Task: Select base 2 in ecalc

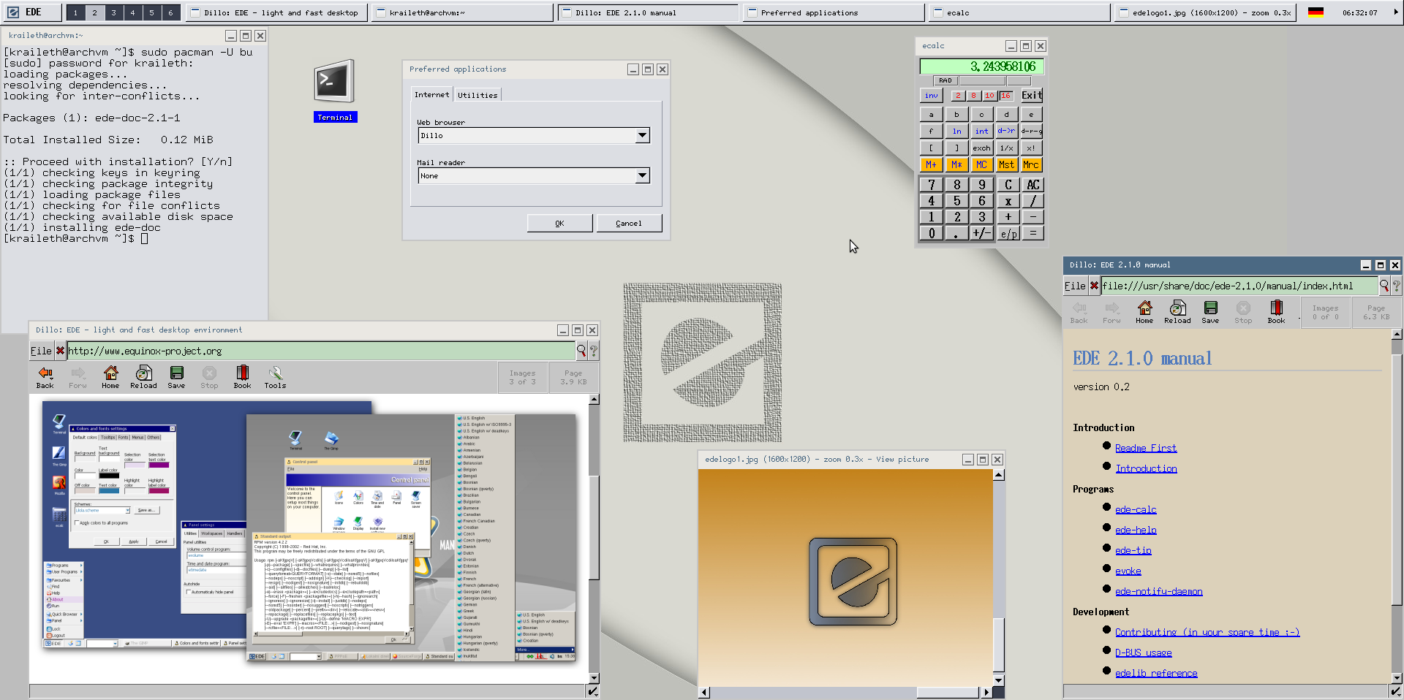Action: tap(958, 96)
